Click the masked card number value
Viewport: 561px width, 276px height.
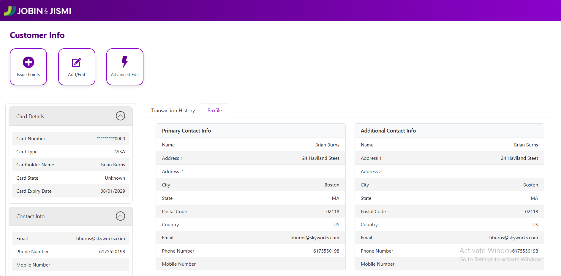(x=111, y=138)
